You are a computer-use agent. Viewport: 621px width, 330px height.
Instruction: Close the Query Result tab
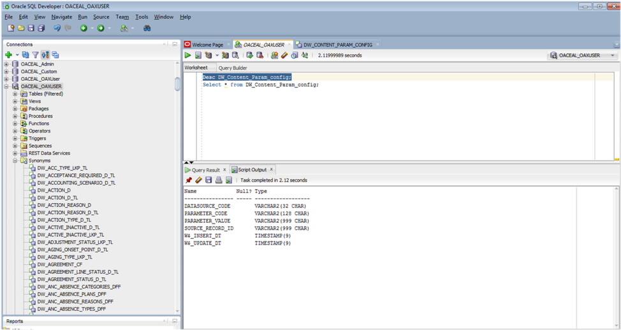(224, 169)
